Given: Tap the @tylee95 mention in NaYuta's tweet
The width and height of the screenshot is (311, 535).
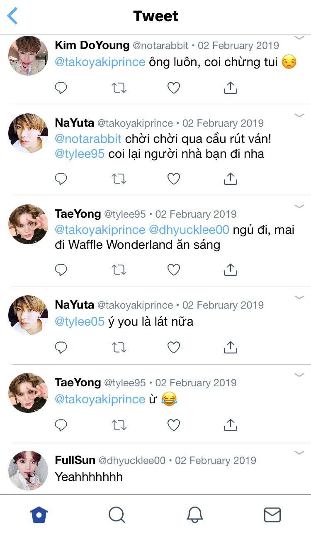Looking at the screenshot, I should point(80,154).
